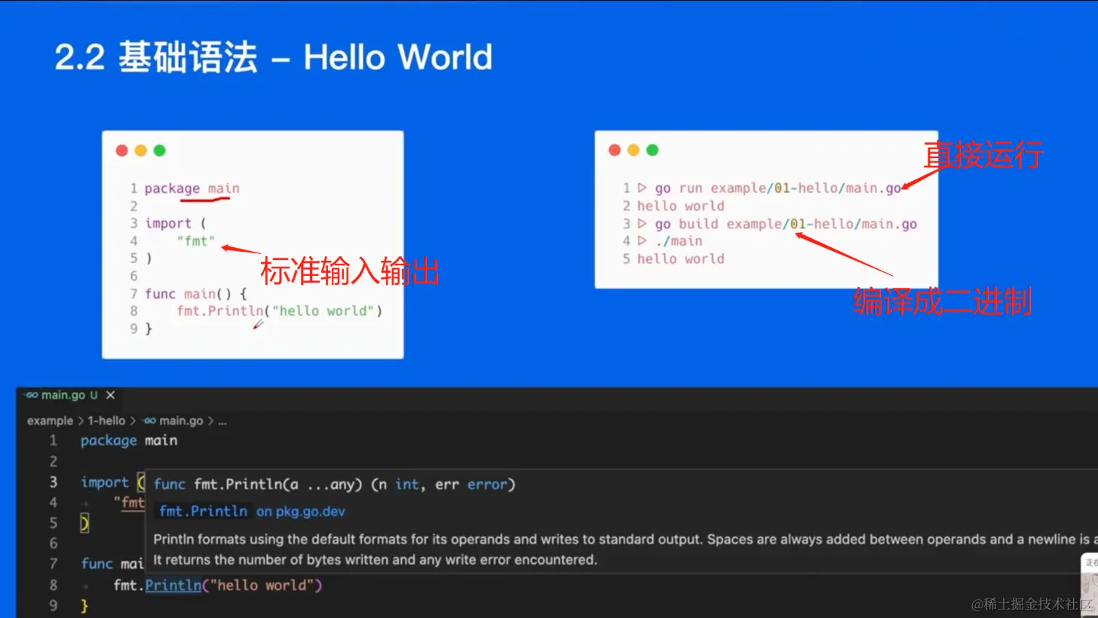This screenshot has width=1098, height=618.
Task: Click yellow dot of left code window
Action: (140, 150)
